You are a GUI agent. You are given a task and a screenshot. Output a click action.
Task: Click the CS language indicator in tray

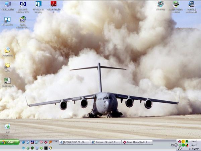(172, 145)
